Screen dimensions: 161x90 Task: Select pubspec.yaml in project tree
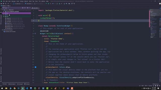(10, 26)
